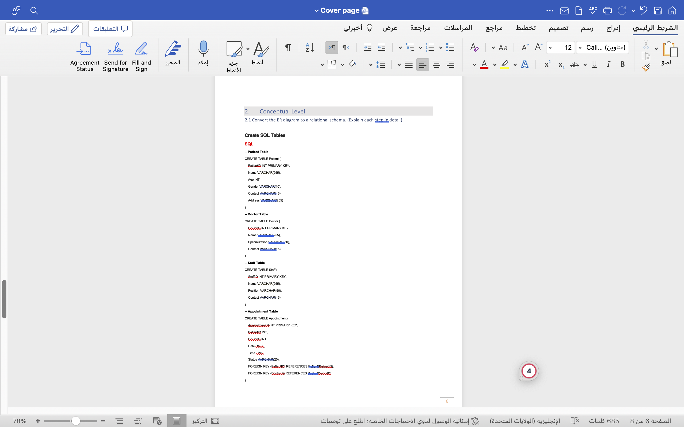
Task: Expand the Cover page title dropdown
Action: click(316, 11)
